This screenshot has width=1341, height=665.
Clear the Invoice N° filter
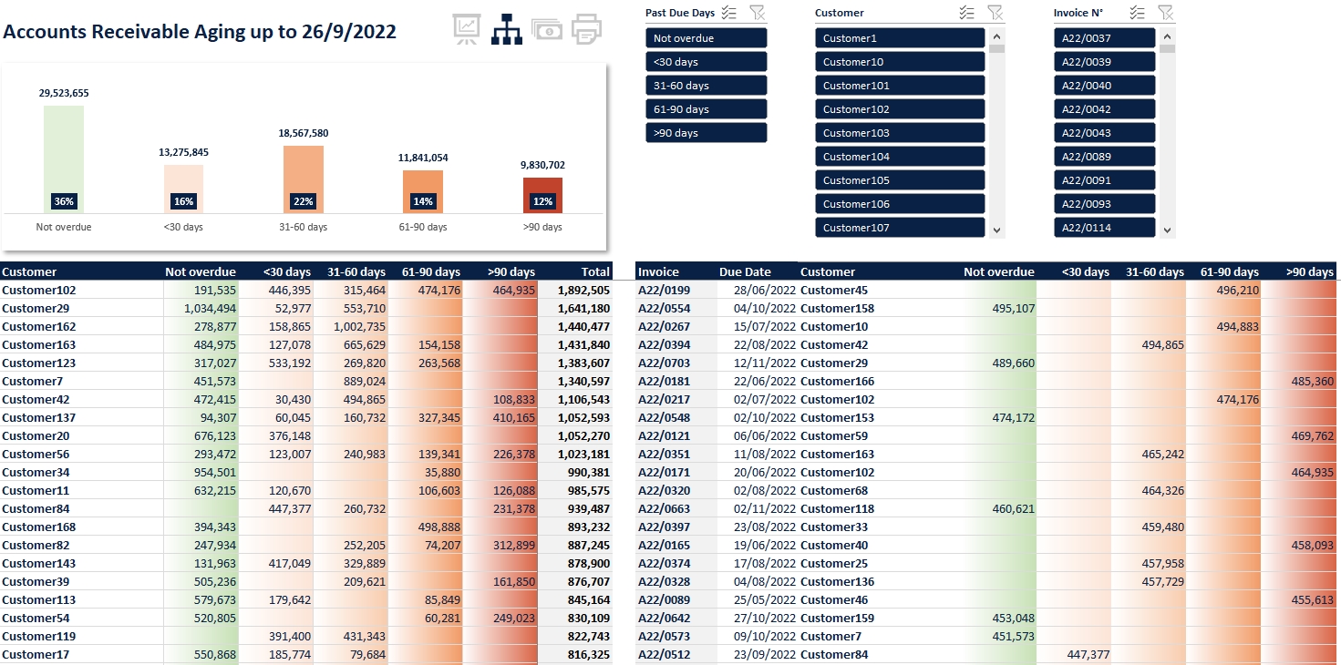click(x=1165, y=13)
